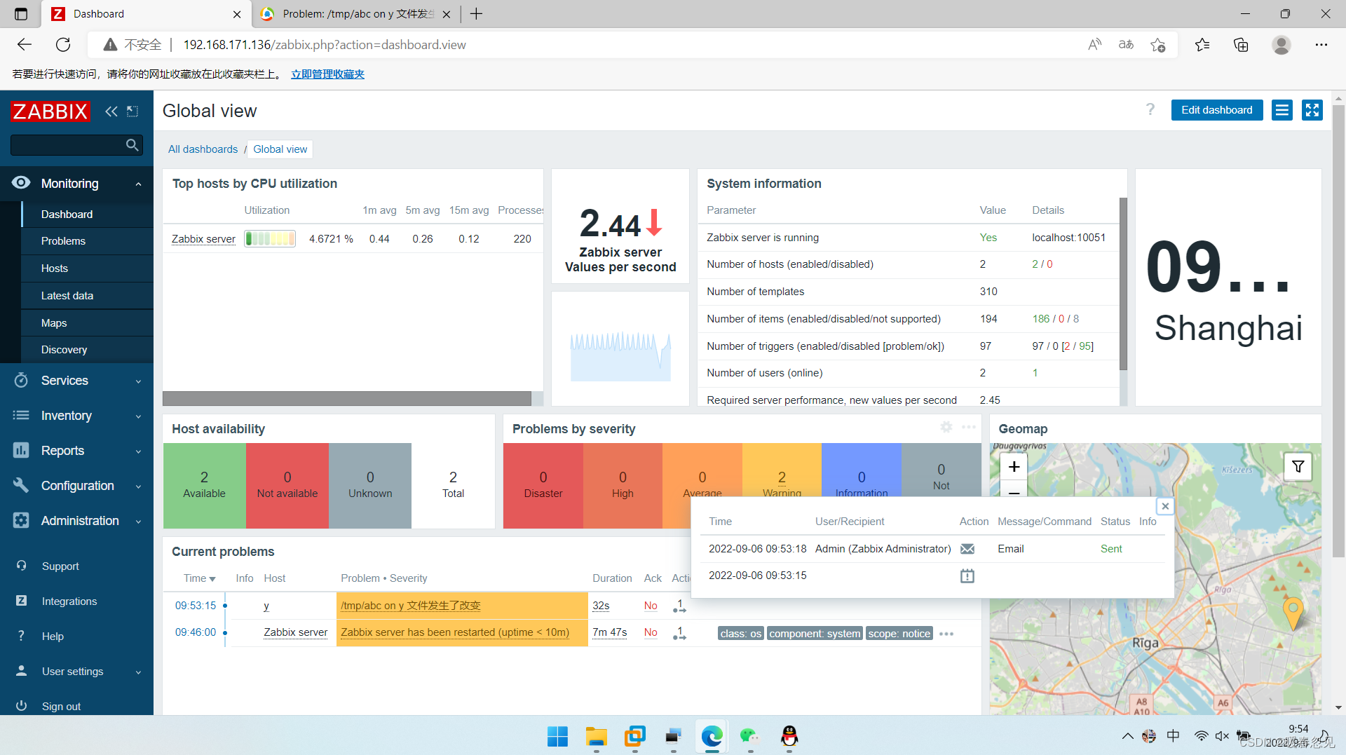Expand the Inventory menu section
1346x755 pixels.
pyautogui.click(x=76, y=416)
